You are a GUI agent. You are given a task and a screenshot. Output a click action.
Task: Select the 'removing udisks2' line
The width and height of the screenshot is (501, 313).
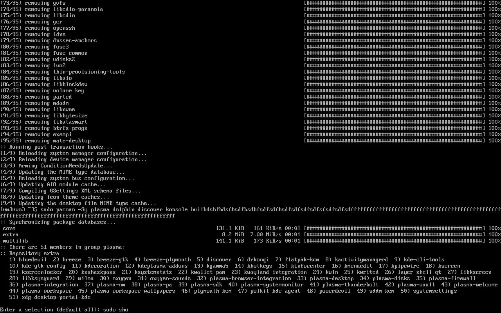(38, 59)
